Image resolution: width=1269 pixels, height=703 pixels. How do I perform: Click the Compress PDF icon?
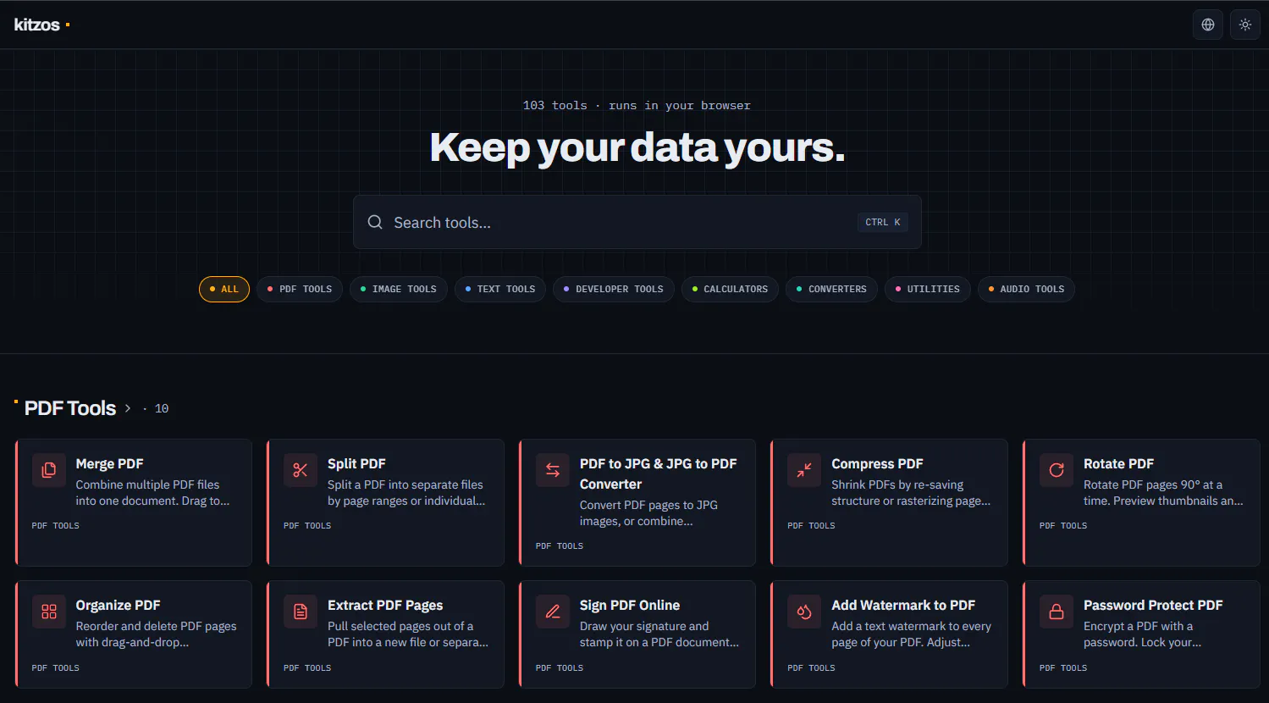tap(804, 470)
